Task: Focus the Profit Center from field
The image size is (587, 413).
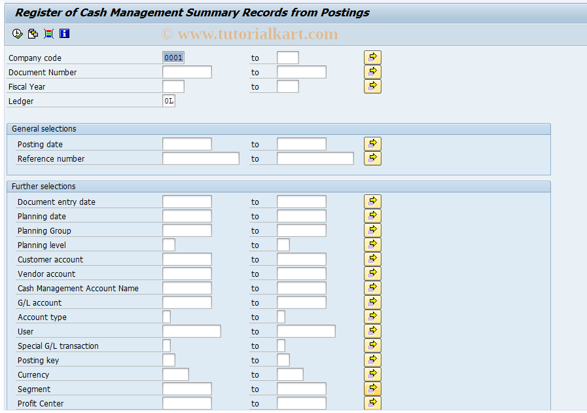Action: (x=187, y=403)
